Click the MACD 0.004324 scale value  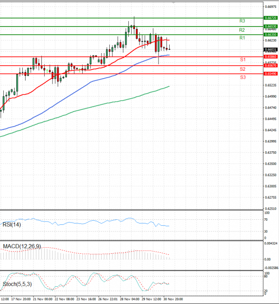point(271,243)
